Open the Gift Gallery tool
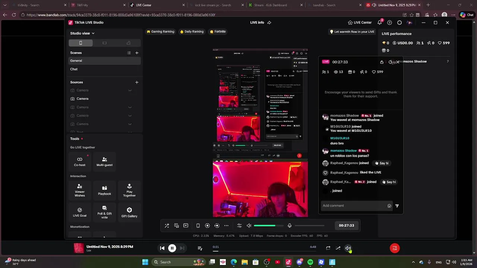Screen dimensions: 477x268 129,212
